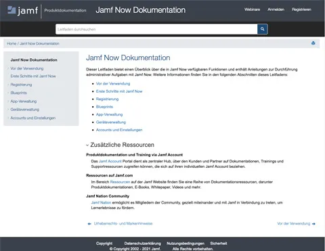325x251 pixels.
Task: Click the magnifier search button
Action: [262, 29]
